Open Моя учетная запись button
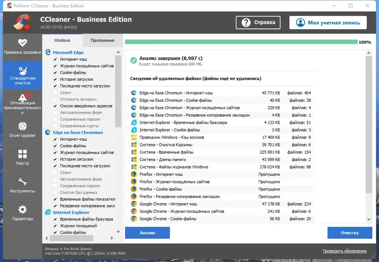The image size is (379, 262). point(328,22)
